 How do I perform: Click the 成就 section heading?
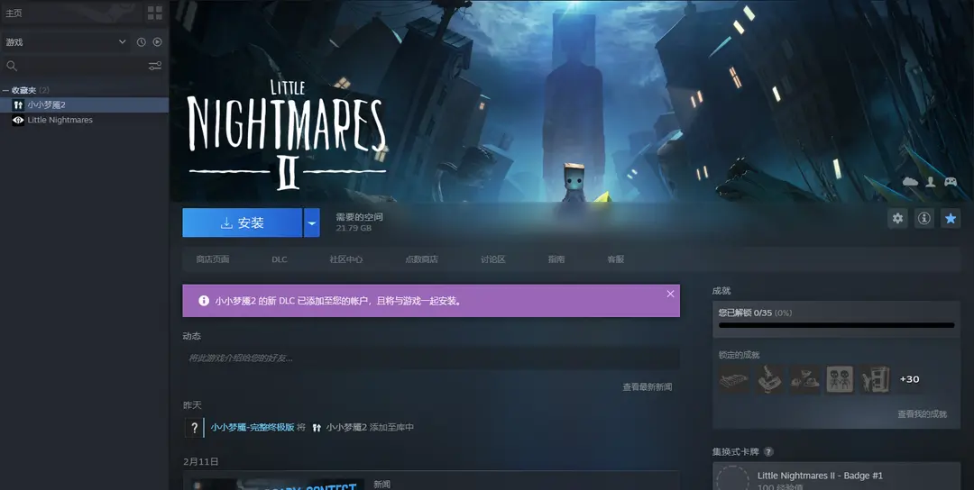click(x=721, y=290)
